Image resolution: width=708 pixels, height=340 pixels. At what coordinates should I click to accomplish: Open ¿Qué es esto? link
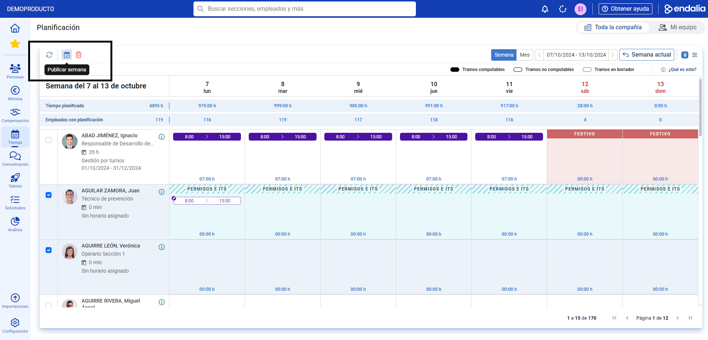679,70
